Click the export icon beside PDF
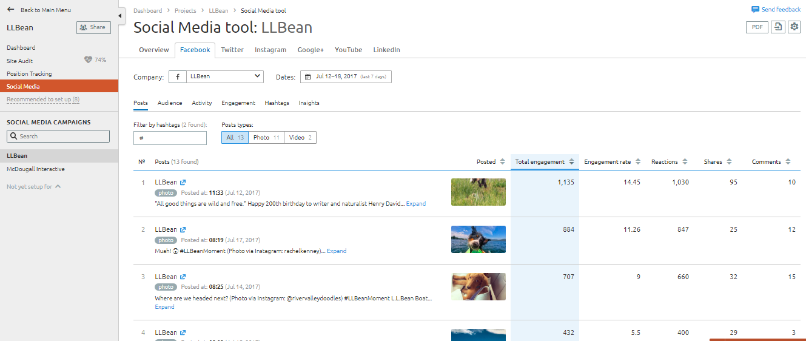This screenshot has height=341, width=806. [777, 27]
